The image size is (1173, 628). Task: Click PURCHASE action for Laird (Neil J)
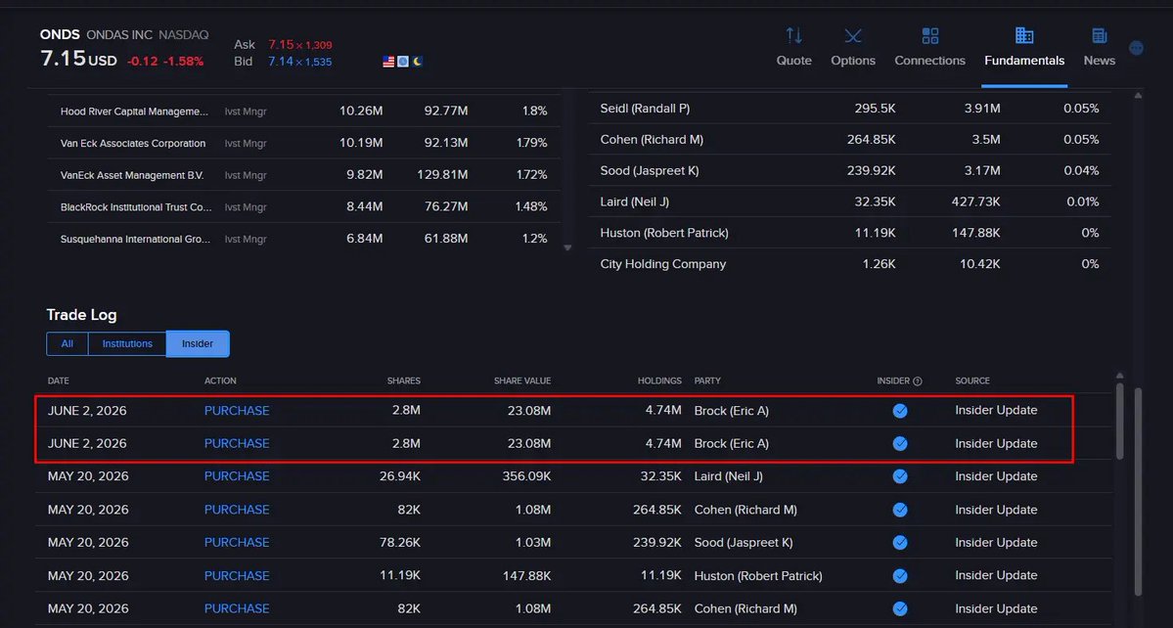tap(237, 476)
